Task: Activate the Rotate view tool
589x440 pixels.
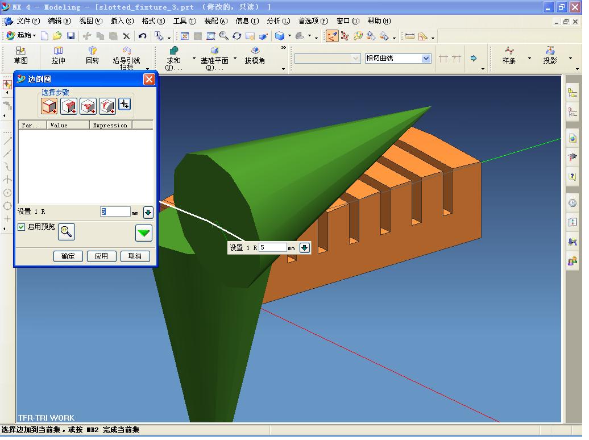Action: click(237, 36)
